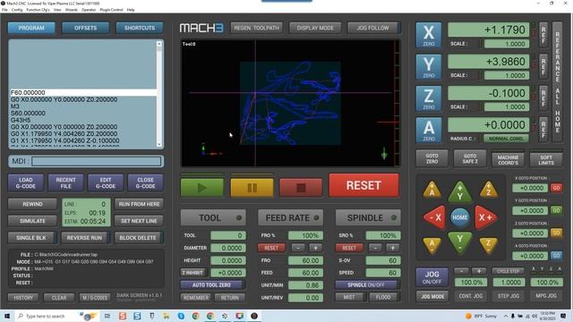This screenshot has height=322, width=573.
Task: Open the notification center icon
Action: (x=563, y=316)
